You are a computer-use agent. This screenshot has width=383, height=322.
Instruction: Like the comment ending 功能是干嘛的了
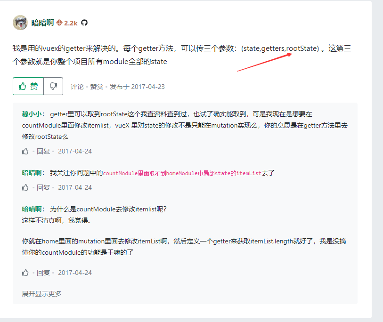pyautogui.click(x=25, y=273)
